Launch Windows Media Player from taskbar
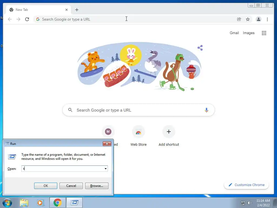The width and height of the screenshot is (277, 208). click(41, 203)
